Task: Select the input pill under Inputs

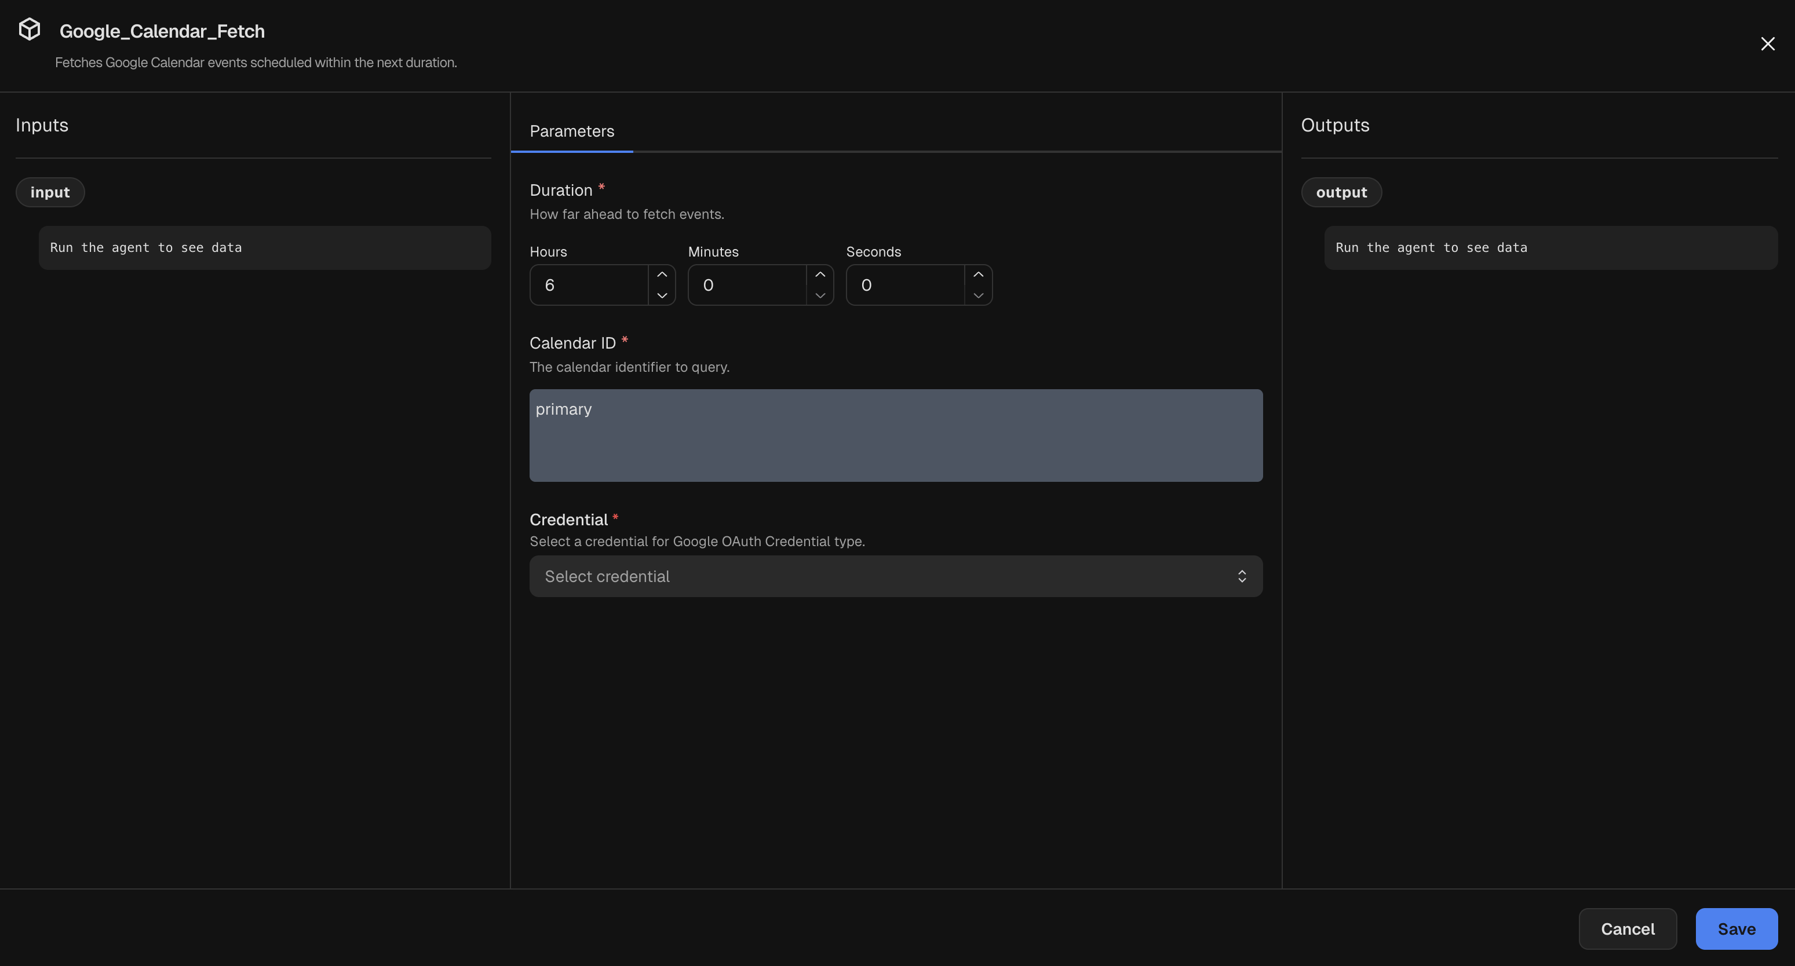Action: tap(50, 192)
